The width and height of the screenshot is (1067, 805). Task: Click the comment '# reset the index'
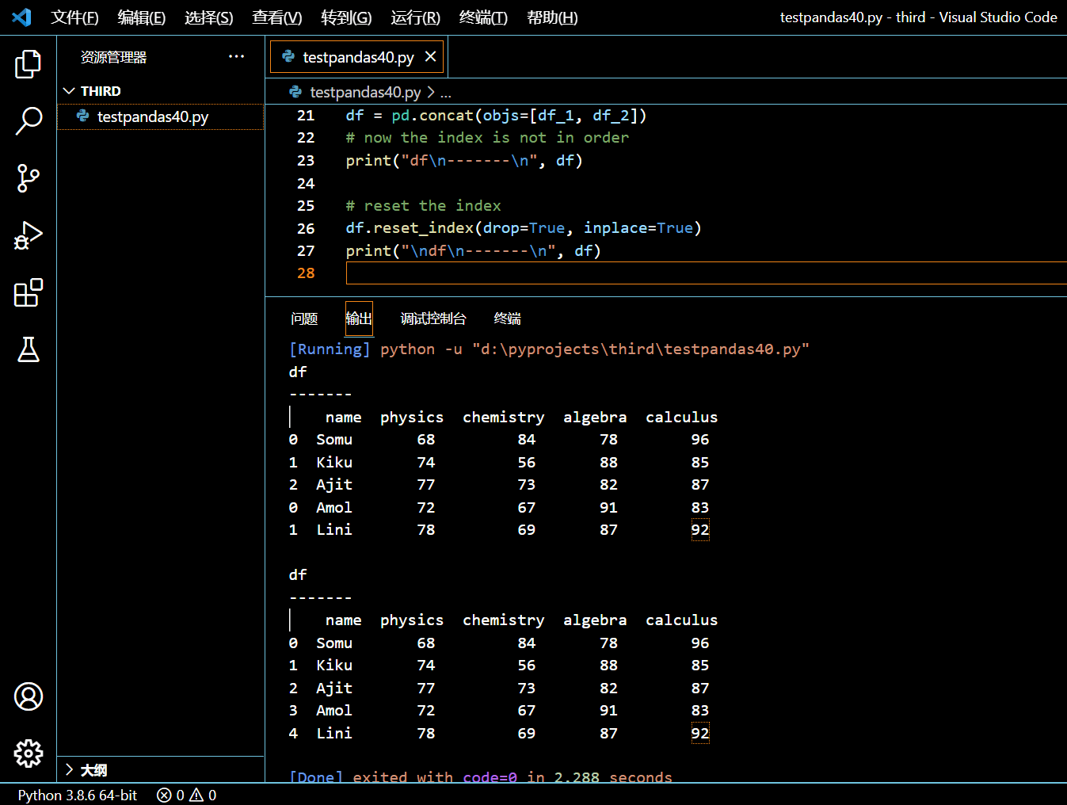pos(423,206)
